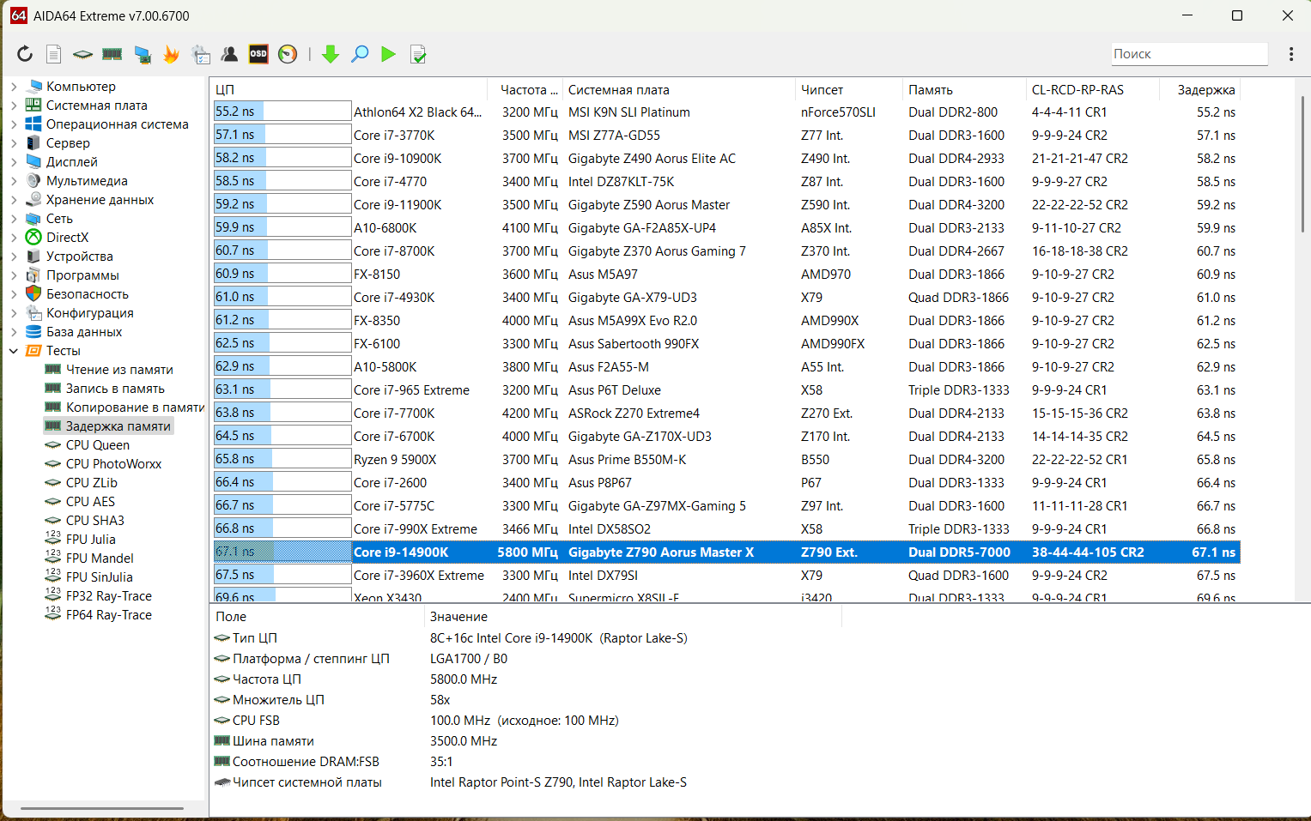Start the benchmark with the green play icon
This screenshot has height=821, width=1311.
(389, 54)
